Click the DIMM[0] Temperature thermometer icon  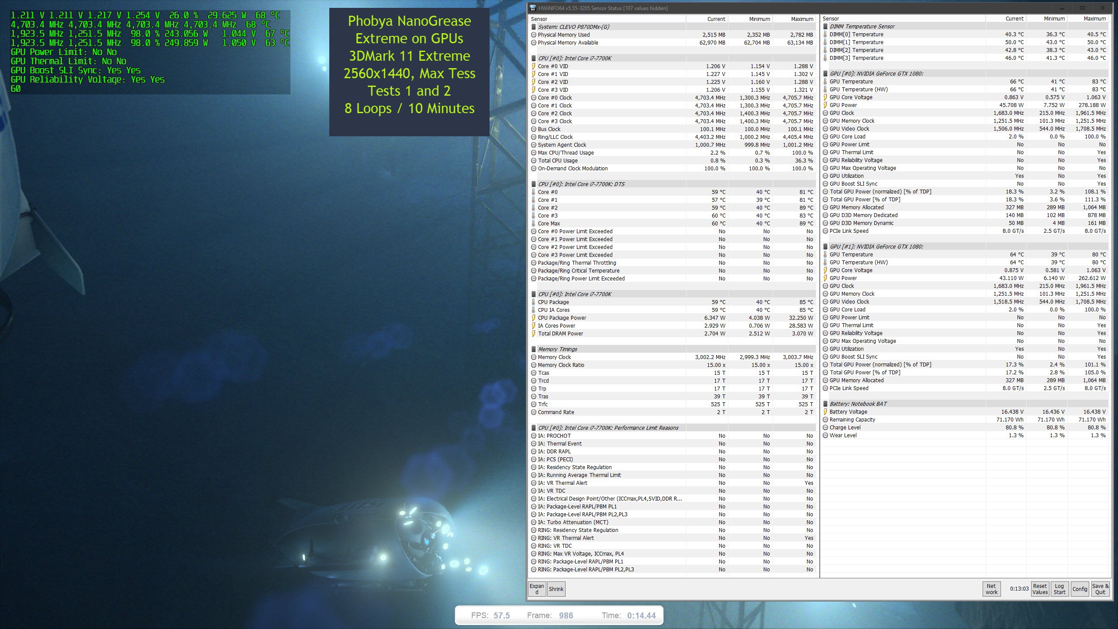[825, 35]
